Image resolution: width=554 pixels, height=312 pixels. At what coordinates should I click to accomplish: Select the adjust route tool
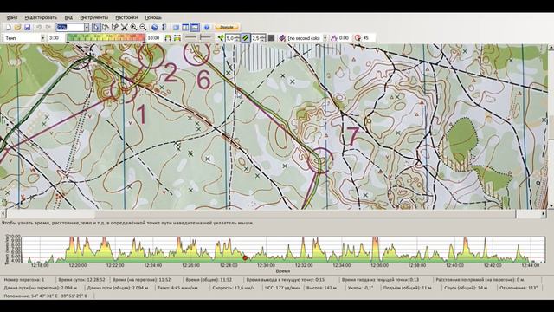pyautogui.click(x=106, y=27)
